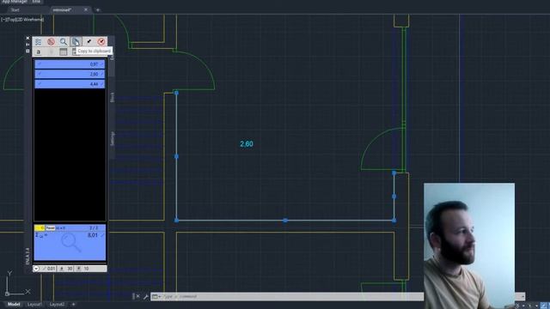550x309 pixels.
Task: Open the App Manager menu item
Action: pos(15,2)
